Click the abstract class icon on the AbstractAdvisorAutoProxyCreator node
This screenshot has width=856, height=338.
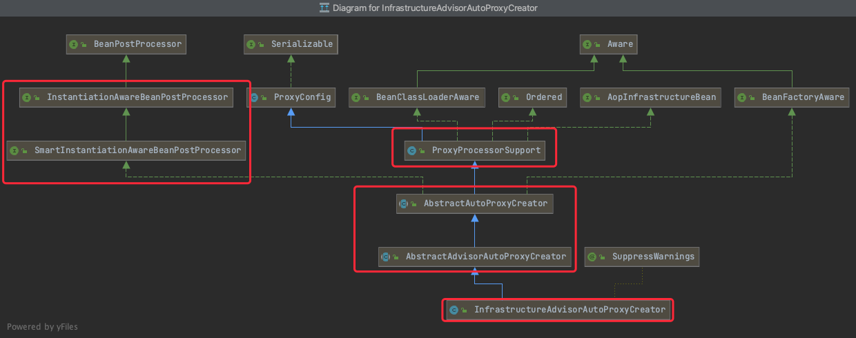386,257
